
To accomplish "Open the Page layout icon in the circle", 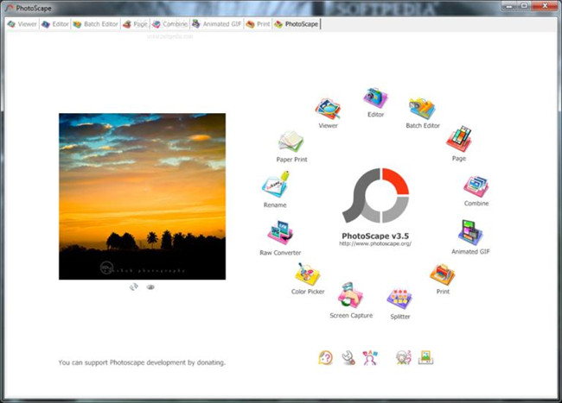I will (459, 139).
